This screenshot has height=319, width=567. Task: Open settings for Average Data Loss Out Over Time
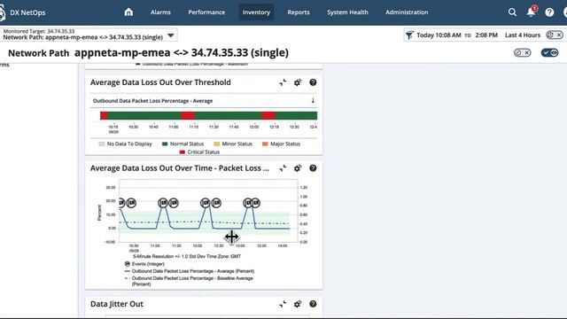(x=298, y=168)
